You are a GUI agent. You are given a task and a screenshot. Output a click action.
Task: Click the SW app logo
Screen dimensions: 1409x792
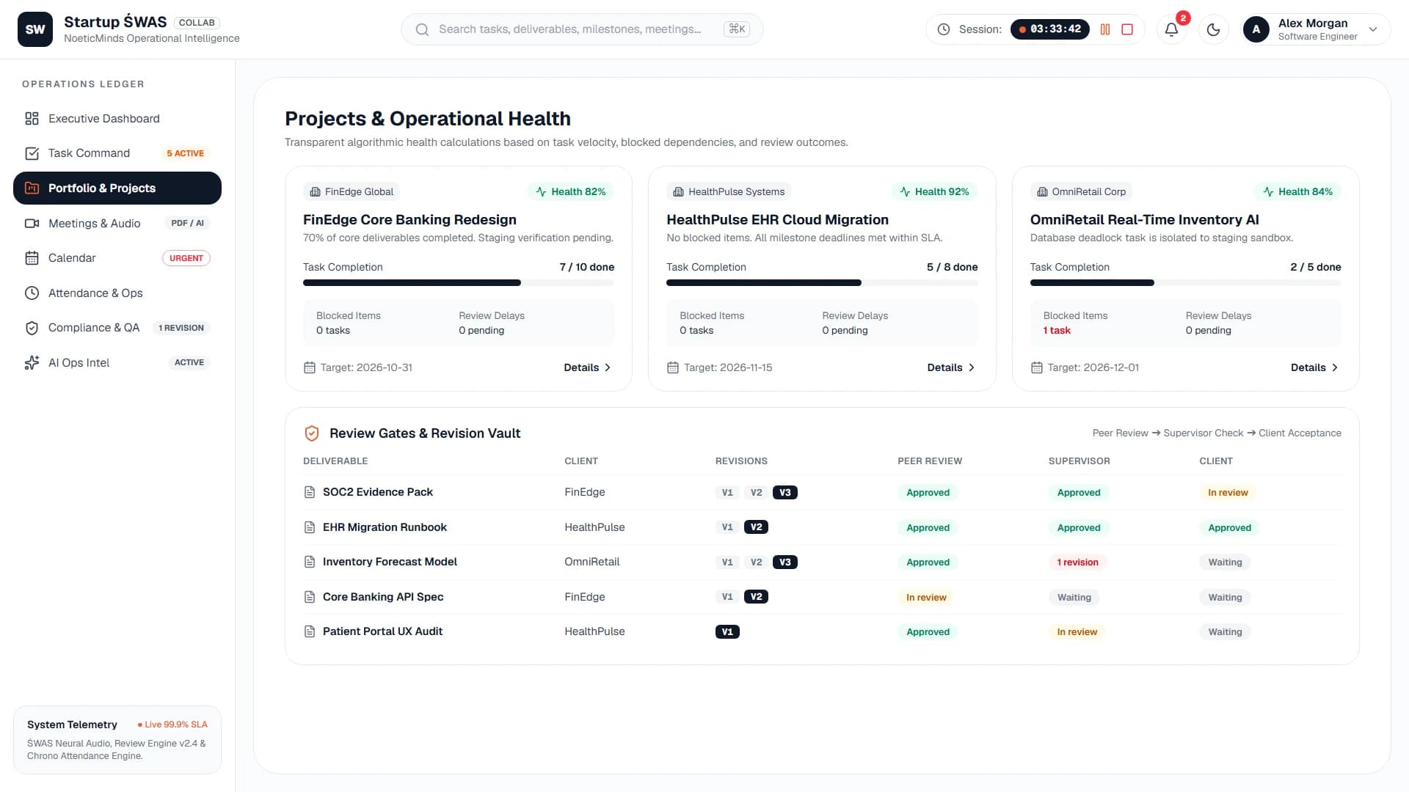(x=35, y=29)
